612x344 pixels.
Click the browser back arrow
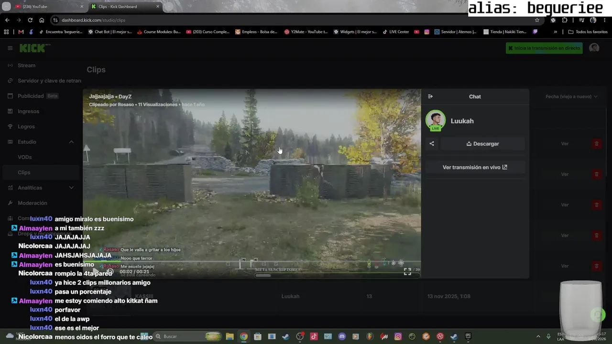(7, 20)
